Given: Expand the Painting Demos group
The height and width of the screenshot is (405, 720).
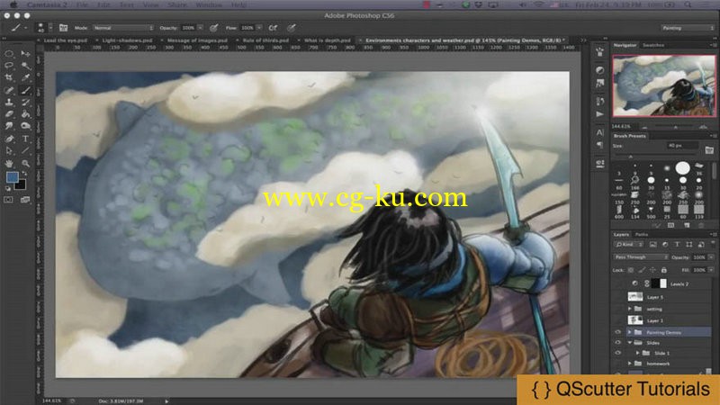Looking at the screenshot, I should click(629, 332).
